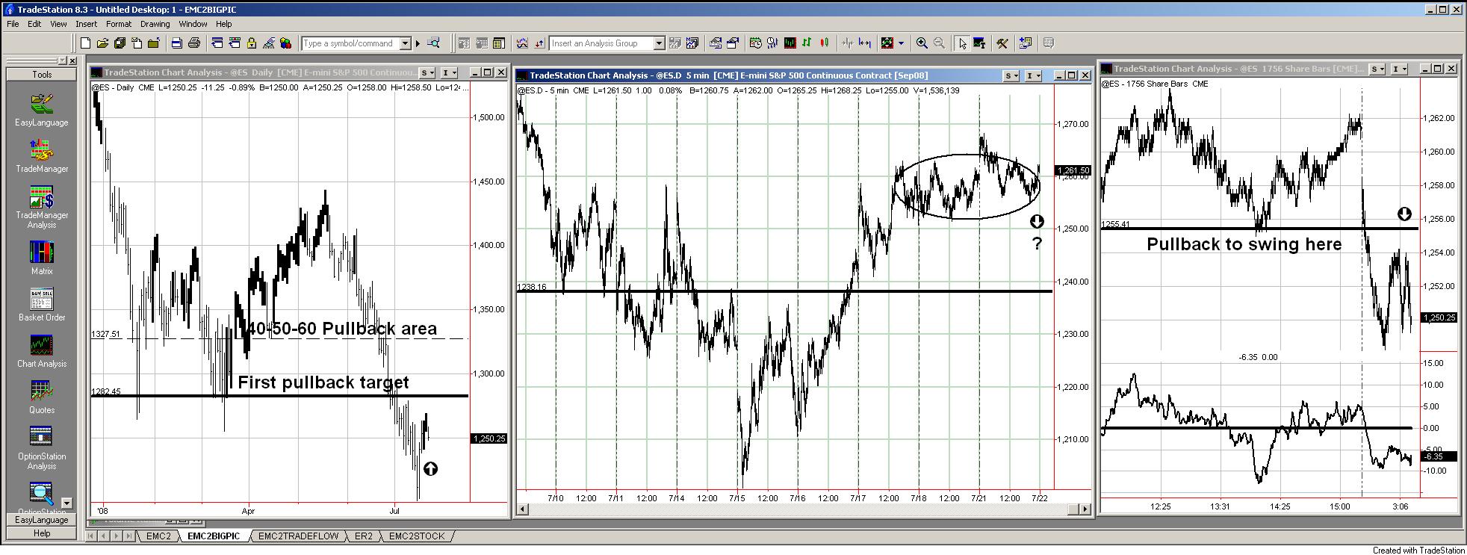Click the workspace lock padlock icon
Image resolution: width=1467 pixels, height=555 pixels.
(252, 43)
